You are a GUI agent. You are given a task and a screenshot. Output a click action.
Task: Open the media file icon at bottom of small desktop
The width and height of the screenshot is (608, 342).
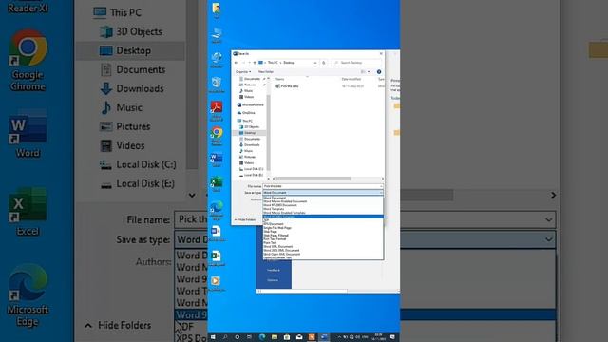[217, 283]
